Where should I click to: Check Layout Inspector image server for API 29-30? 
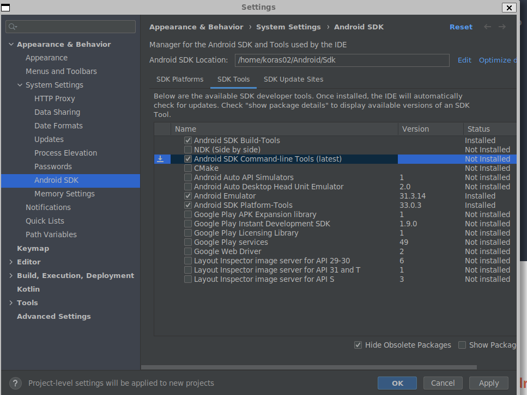click(x=188, y=261)
